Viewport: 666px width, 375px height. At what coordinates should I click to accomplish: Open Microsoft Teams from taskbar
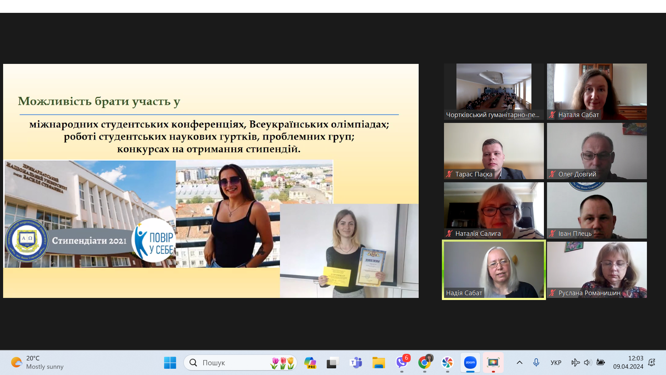pos(356,363)
